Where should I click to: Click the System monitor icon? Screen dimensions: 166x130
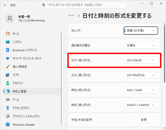[x=8, y=42]
